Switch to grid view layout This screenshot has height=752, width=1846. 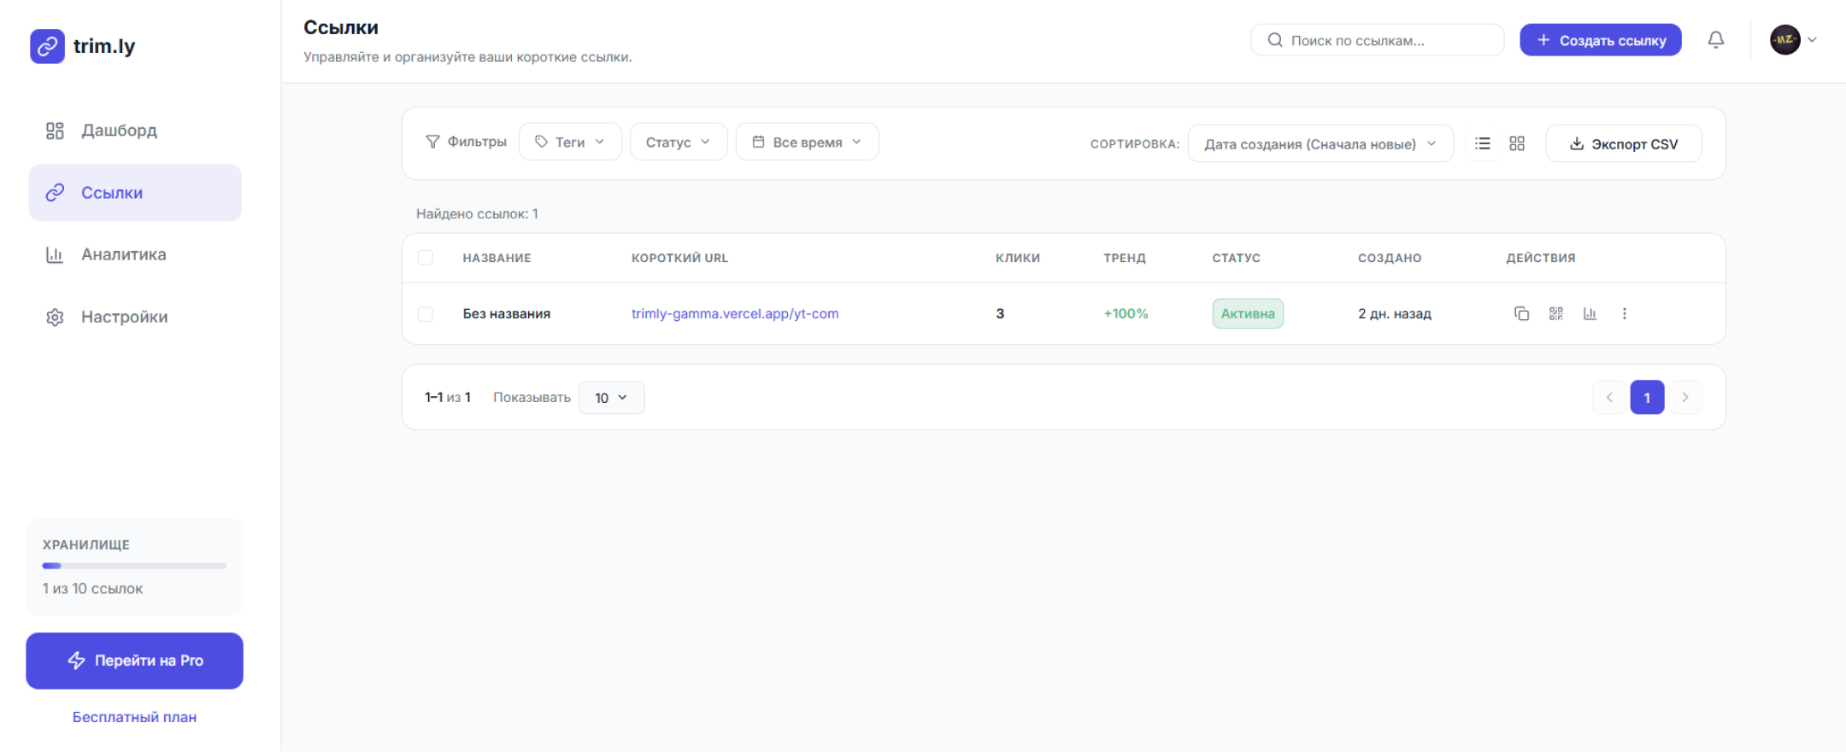pyautogui.click(x=1517, y=143)
